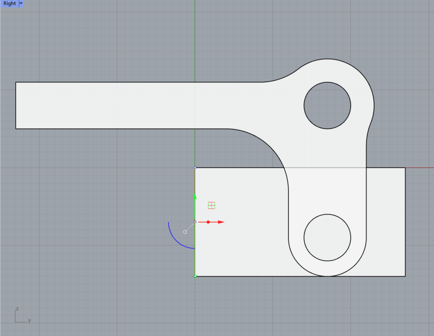The width and height of the screenshot is (434, 336).
Task: Click the red dot on gumball axis
Action: click(x=208, y=222)
